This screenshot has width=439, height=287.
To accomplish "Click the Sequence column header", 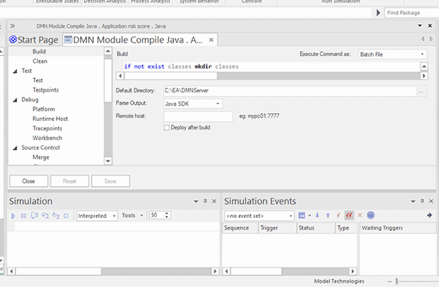I will click(x=240, y=228).
